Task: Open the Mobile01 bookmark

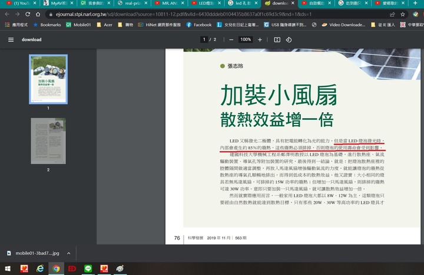Action: click(x=79, y=25)
